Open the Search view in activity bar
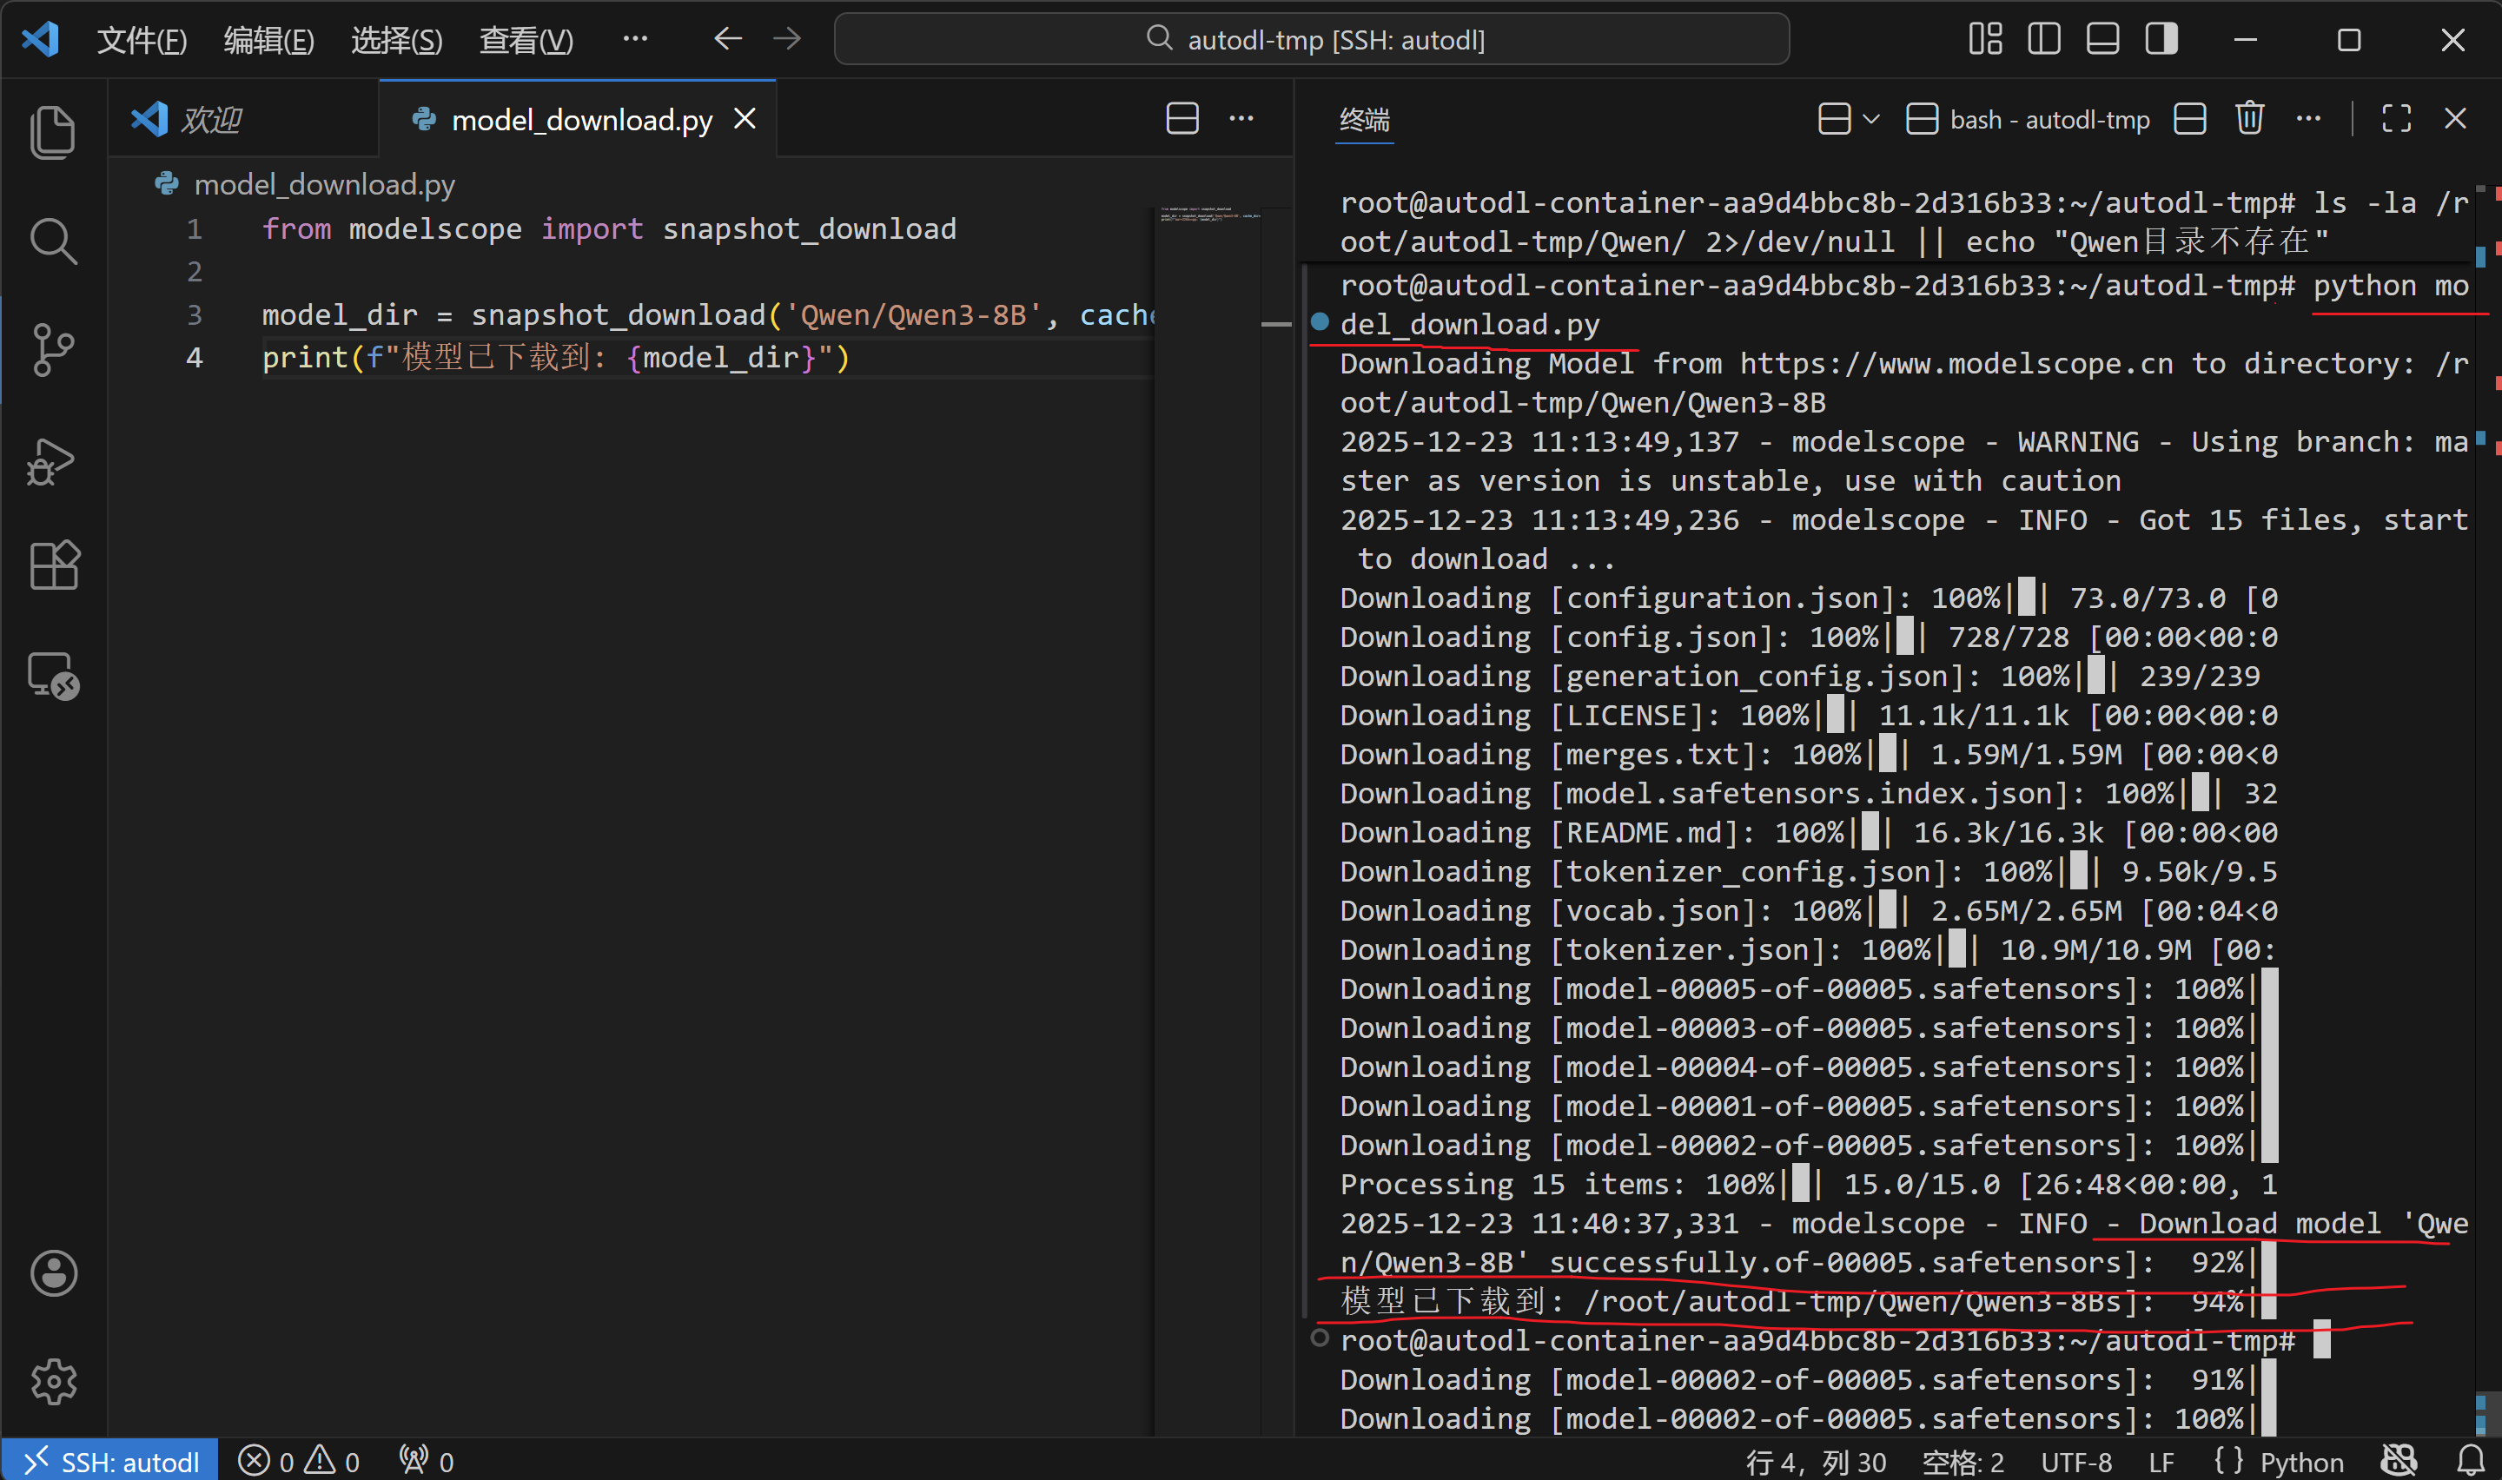 click(x=53, y=241)
